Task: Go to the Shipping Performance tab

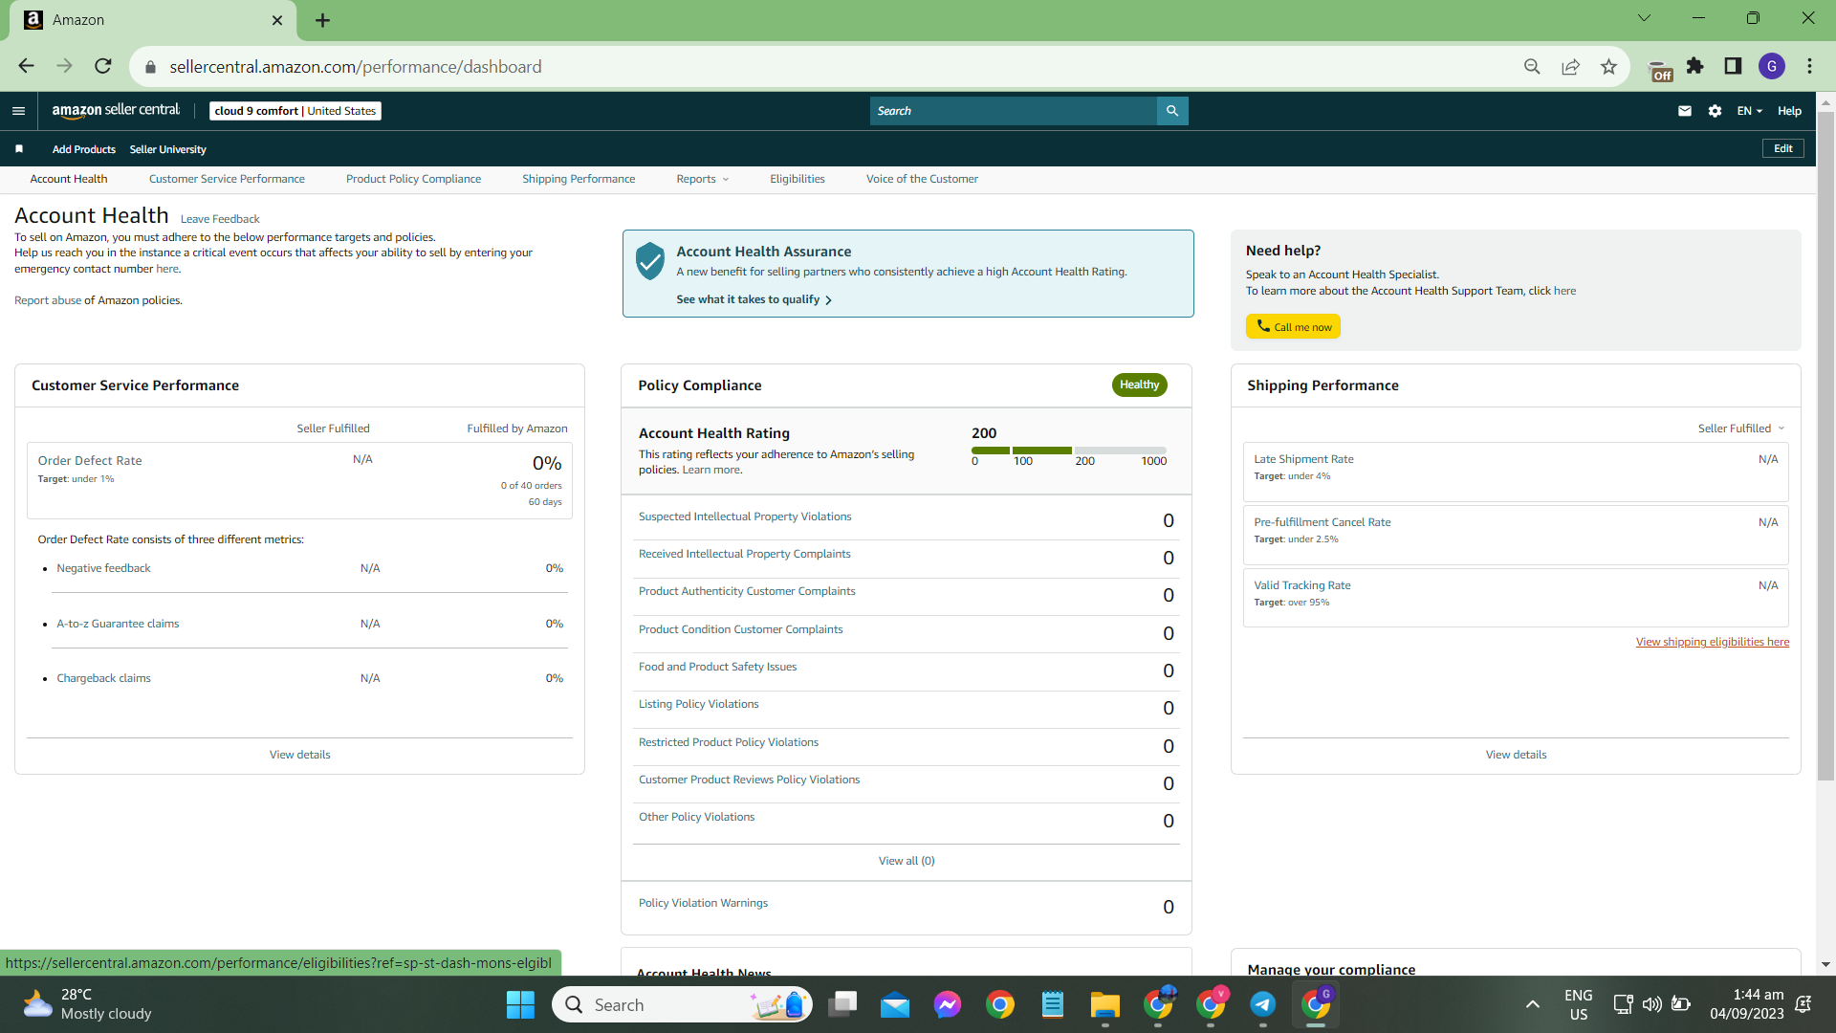Action: point(579,179)
